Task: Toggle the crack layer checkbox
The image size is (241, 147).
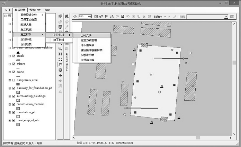Action: (14, 56)
